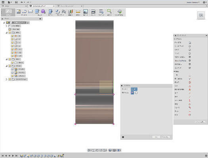Click the Finish Sketch green checkmark icon
This screenshot has width=208, height=158.
pyautogui.click(x=120, y=11)
